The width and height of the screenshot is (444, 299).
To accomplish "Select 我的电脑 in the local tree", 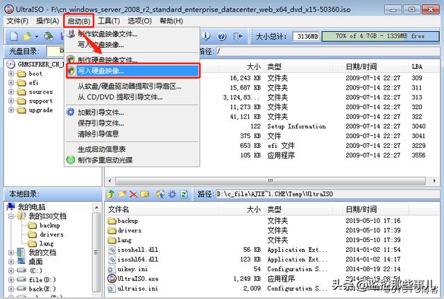I will tap(31, 207).
